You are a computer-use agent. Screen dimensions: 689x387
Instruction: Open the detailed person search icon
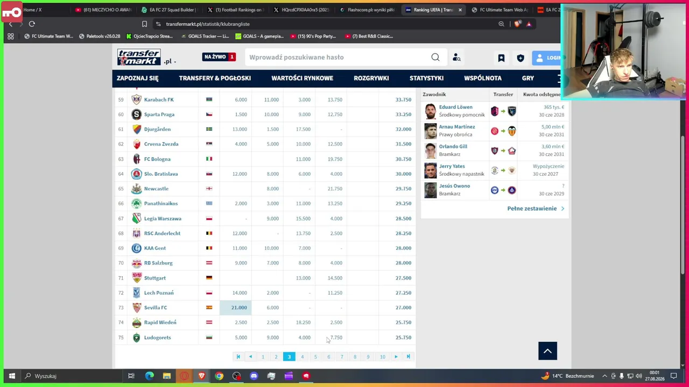coord(456,58)
